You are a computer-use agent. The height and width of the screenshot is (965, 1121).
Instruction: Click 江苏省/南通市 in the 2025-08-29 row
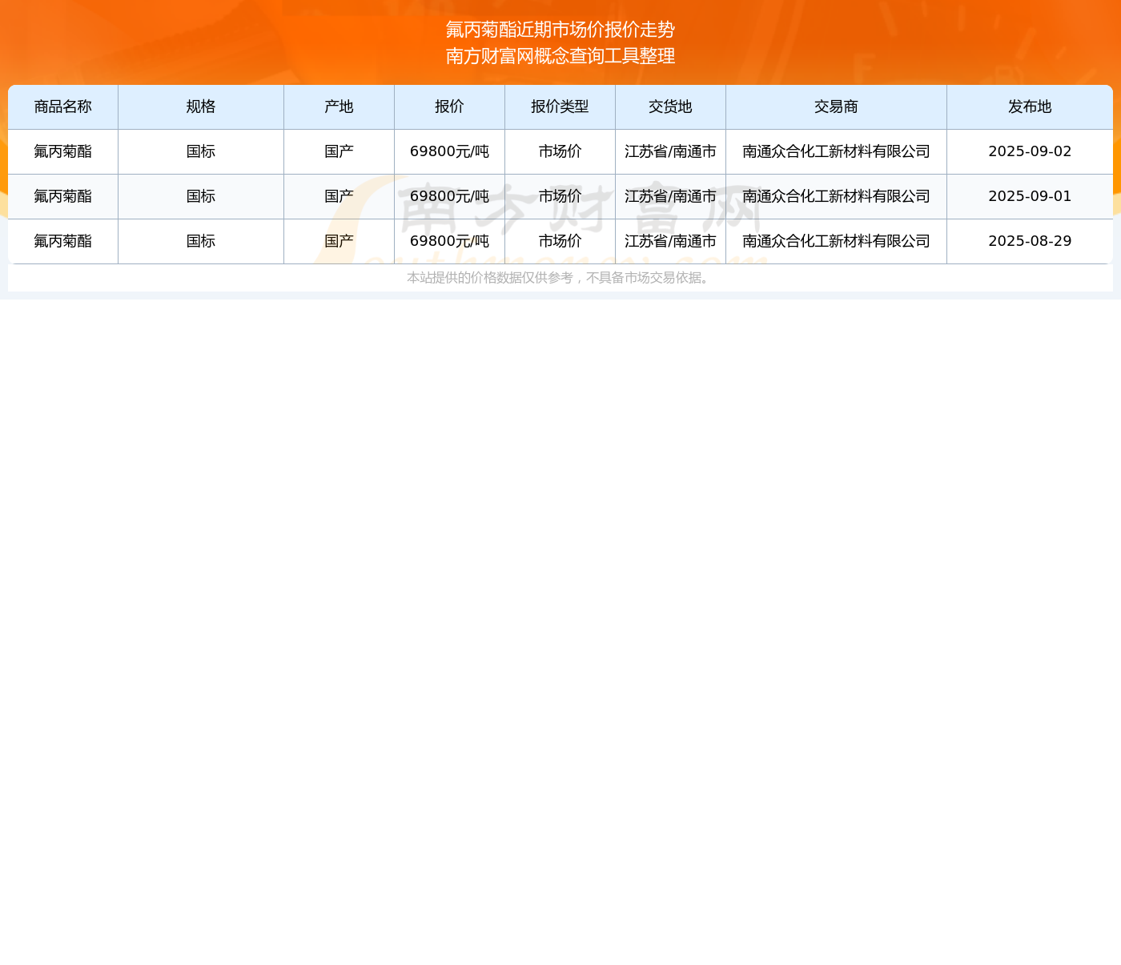(671, 241)
